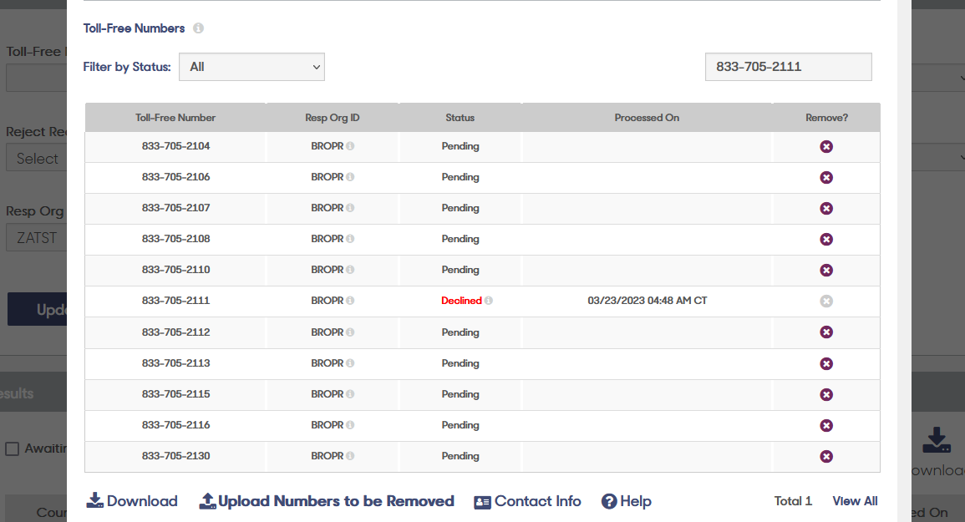Toggle the Awaiting checkbox in background page
This screenshot has height=522, width=965.
click(13, 449)
